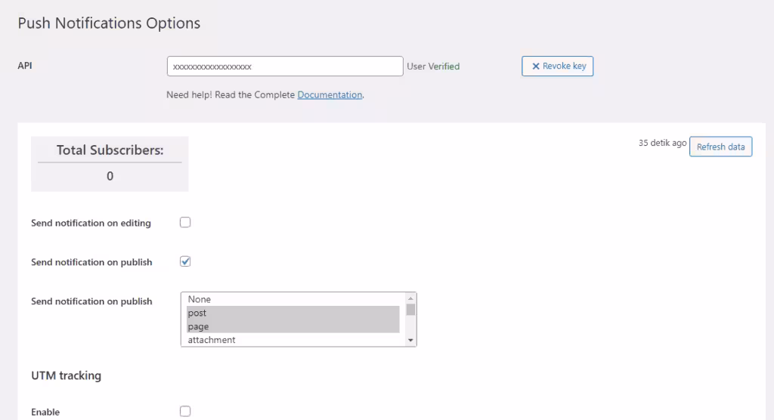
Task: Untick the checked Send notification on publish checkbox
Action: point(185,262)
